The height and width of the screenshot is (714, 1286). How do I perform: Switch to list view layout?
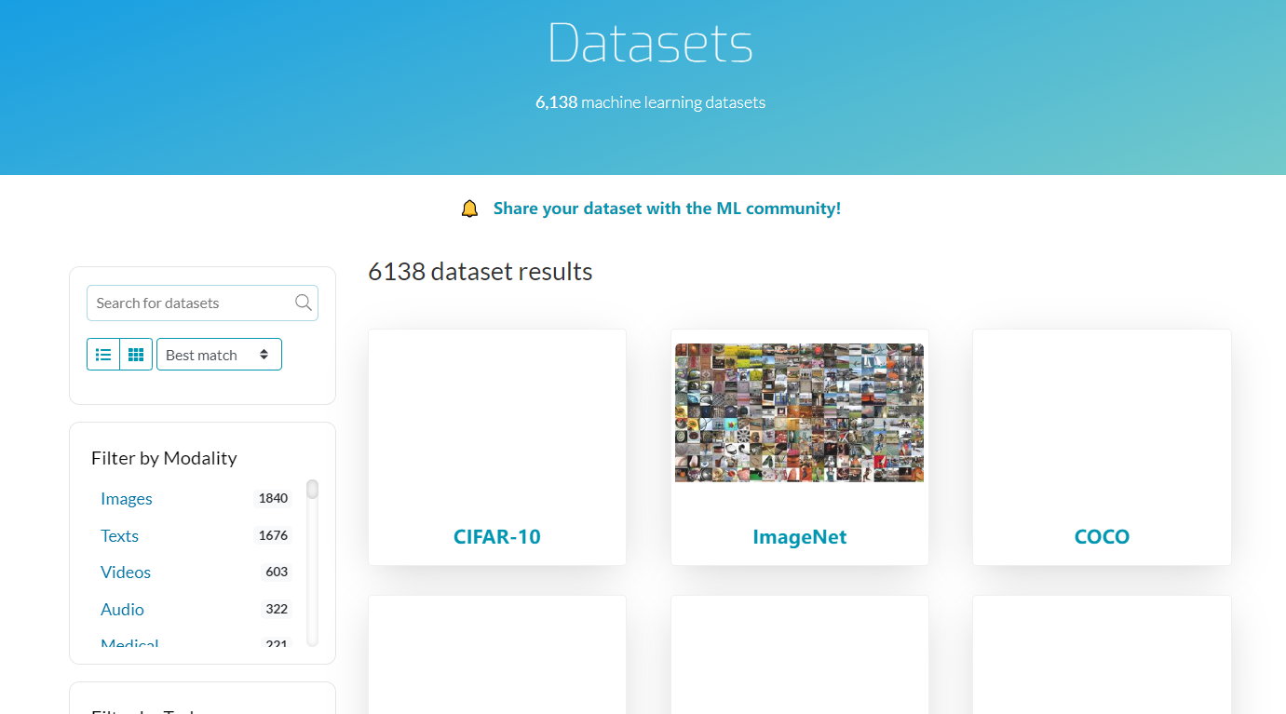103,355
